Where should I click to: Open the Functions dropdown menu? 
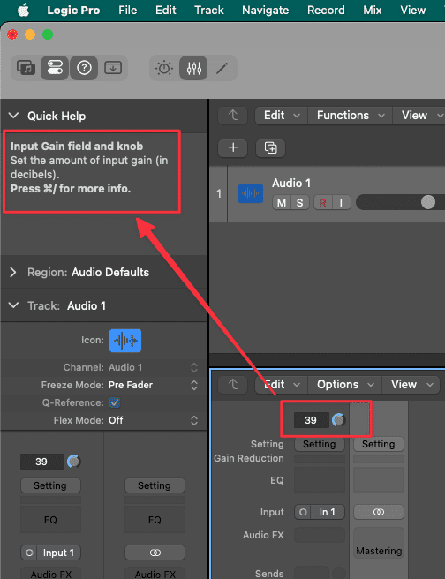coord(351,116)
